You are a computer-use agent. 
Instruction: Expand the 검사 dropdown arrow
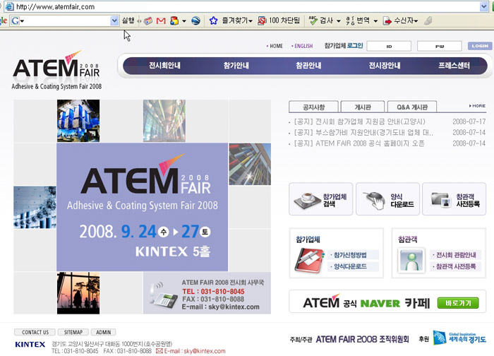(338, 21)
